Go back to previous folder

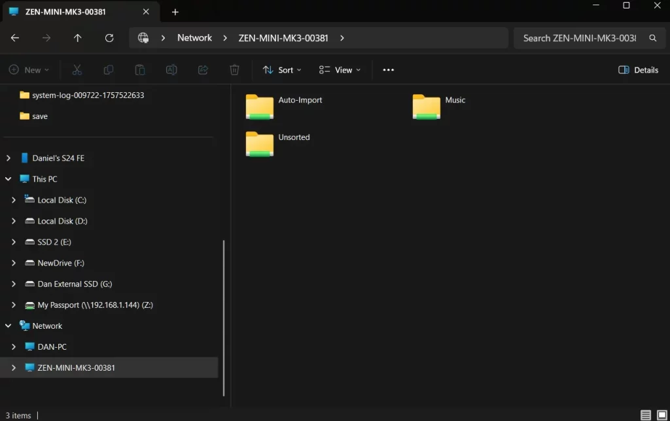(15, 38)
